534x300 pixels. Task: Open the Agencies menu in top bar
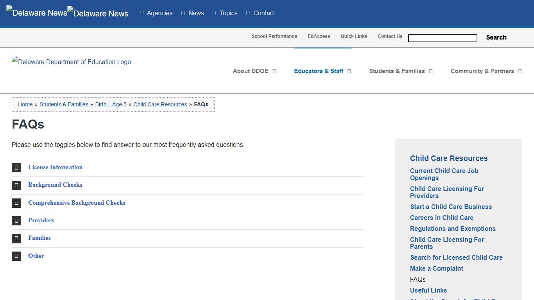pos(156,13)
